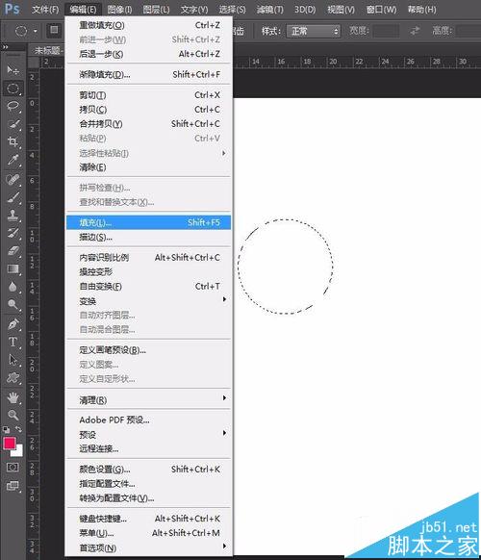Screen dimensions: 481x560
Task: Open the background white color swatch
Action: [x=18, y=452]
